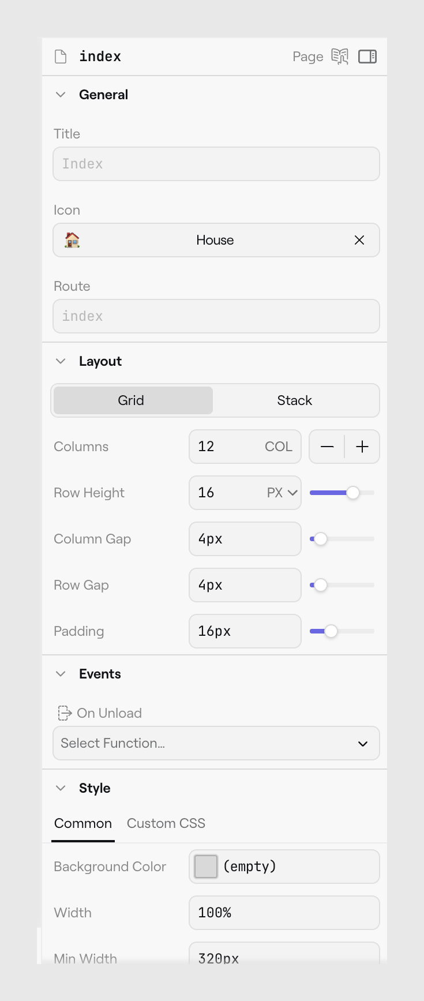Click inside the Title input field
This screenshot has height=1001, width=424.
216,164
